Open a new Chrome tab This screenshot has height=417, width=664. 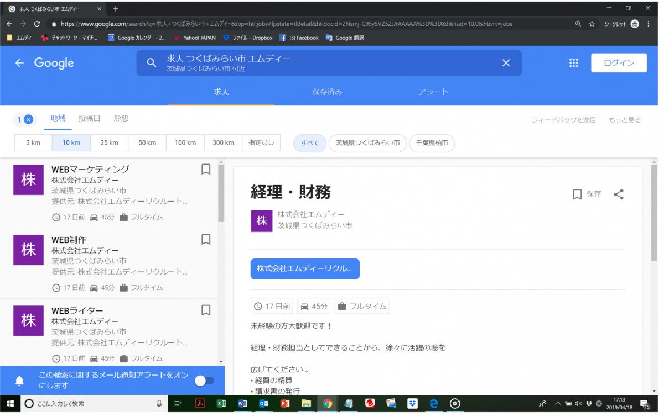[x=116, y=9]
